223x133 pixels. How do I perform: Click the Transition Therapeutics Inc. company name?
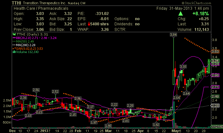(x=45, y=3)
